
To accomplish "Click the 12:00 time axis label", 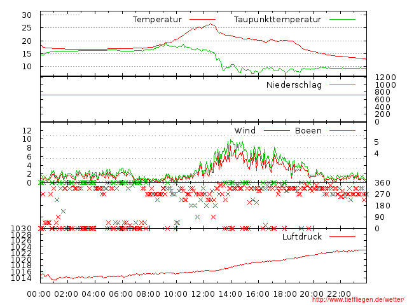I will pyautogui.click(x=203, y=294).
